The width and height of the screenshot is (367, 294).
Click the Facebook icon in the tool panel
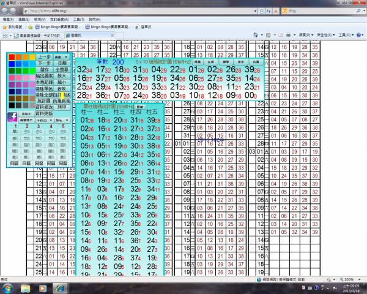[12, 116]
